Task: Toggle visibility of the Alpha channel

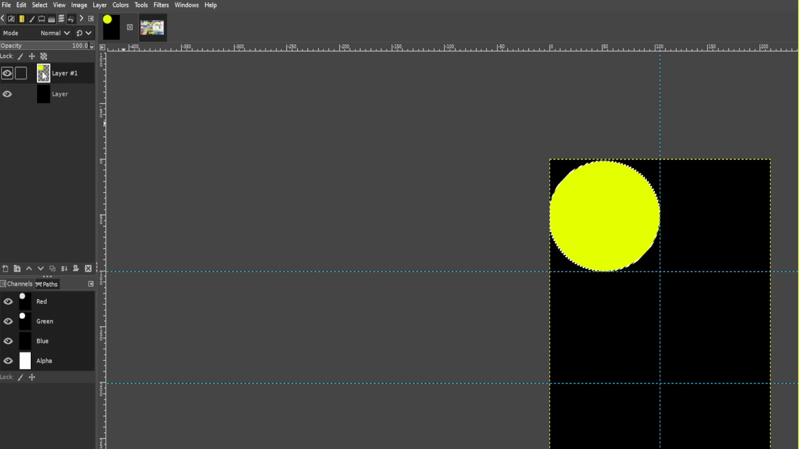Action: (x=8, y=361)
